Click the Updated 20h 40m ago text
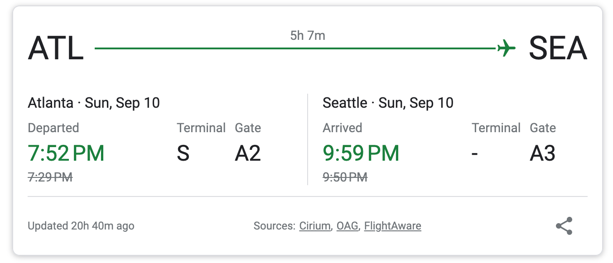 coord(81,226)
